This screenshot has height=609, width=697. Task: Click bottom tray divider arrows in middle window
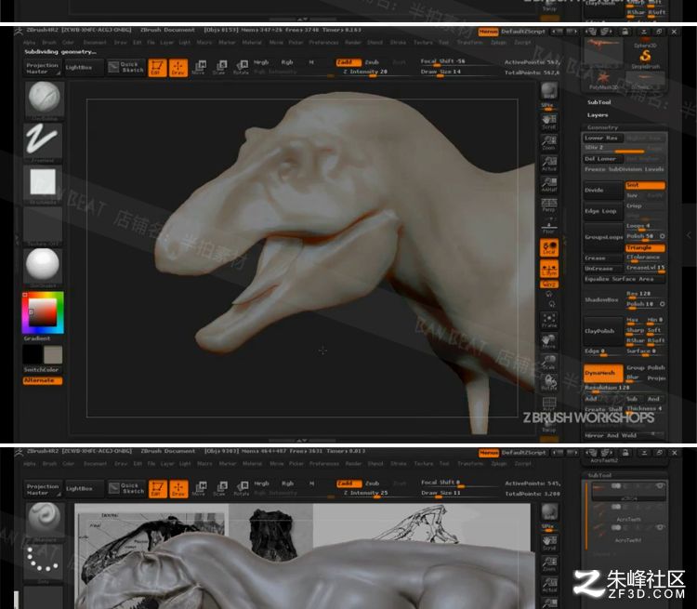302,441
